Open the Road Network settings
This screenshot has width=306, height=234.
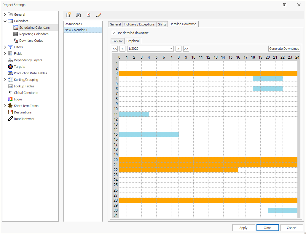[24, 119]
